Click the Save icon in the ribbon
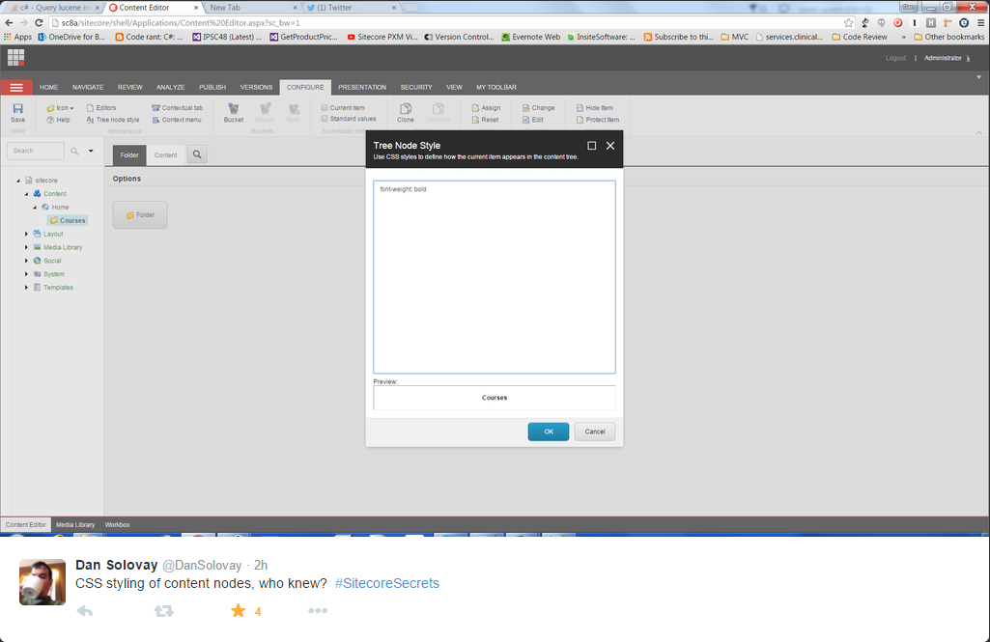 17,109
